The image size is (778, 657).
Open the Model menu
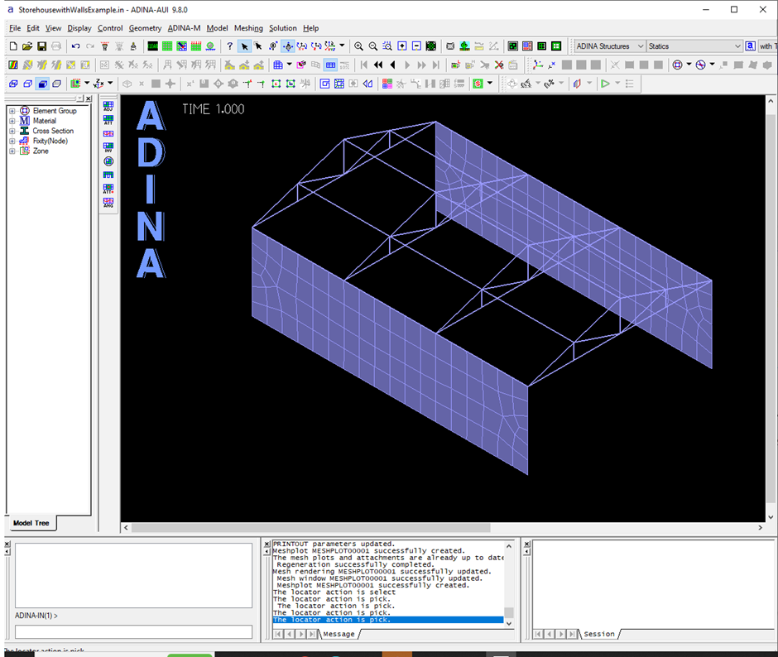(x=218, y=28)
